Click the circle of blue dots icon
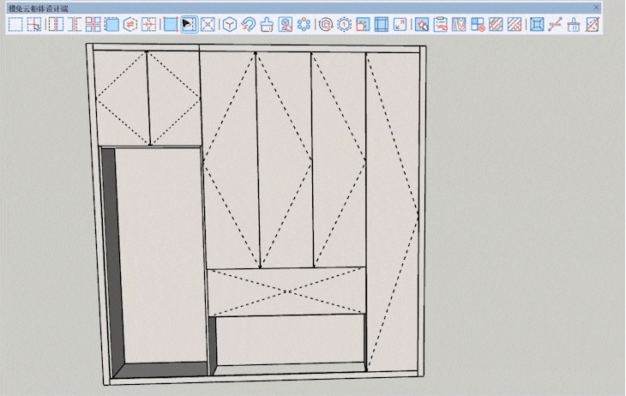Image resolution: width=626 pixels, height=396 pixels. click(304, 25)
